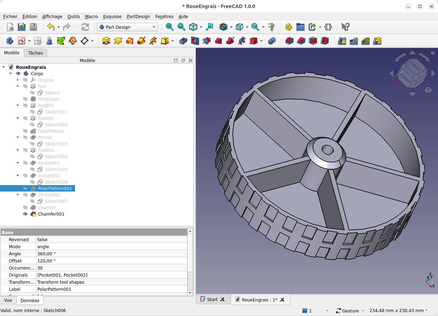The width and height of the screenshot is (438, 316).
Task: Collapse the Pocket003 tree node
Action: pos(18,195)
